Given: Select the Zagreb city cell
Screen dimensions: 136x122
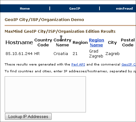Looking at the screenshot, I should click(x=113, y=54).
